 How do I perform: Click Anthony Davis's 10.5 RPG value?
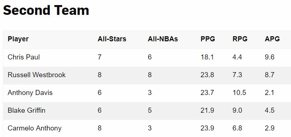[x=239, y=92]
